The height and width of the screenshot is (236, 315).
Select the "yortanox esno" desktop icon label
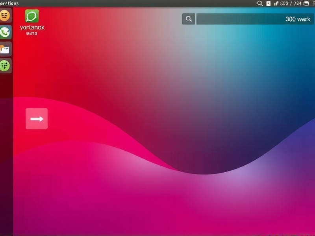(x=32, y=30)
